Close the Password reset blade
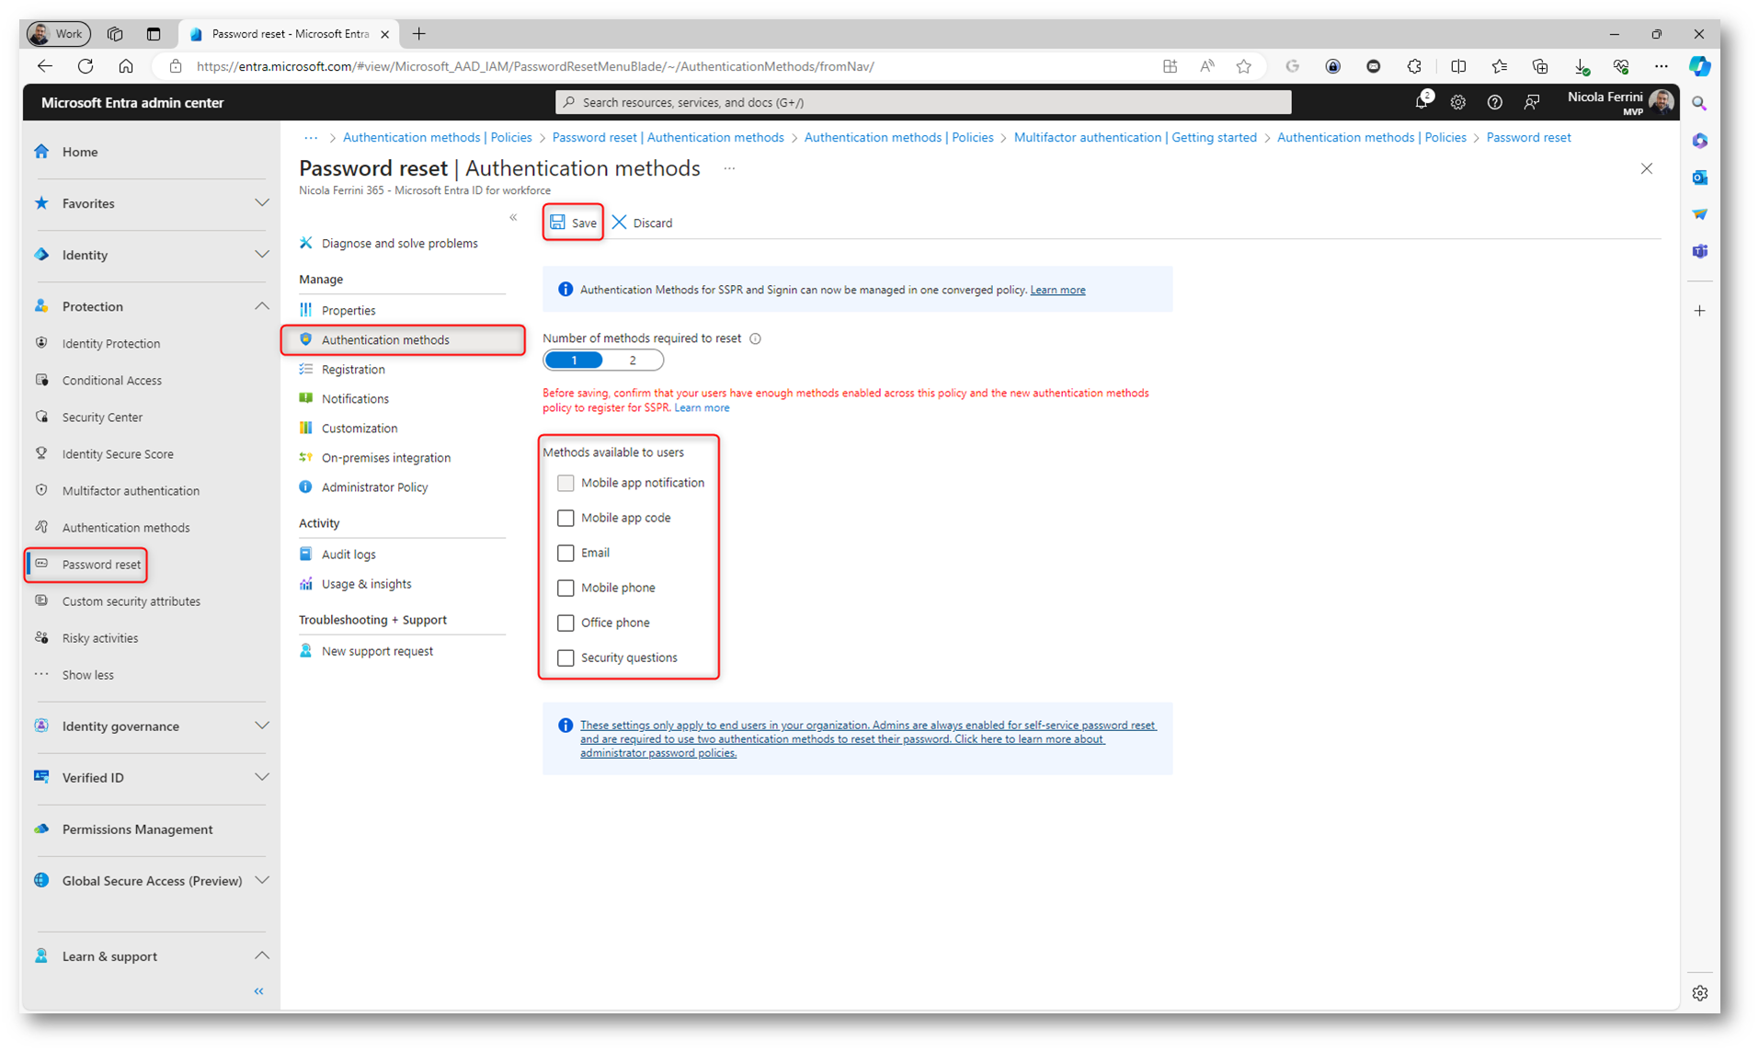The height and width of the screenshot is (1052, 1759). [x=1647, y=168]
